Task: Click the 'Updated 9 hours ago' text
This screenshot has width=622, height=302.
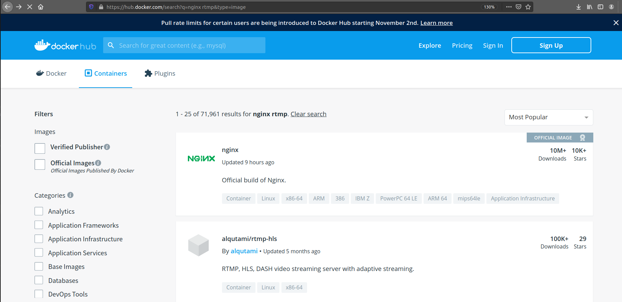Action: tap(248, 162)
